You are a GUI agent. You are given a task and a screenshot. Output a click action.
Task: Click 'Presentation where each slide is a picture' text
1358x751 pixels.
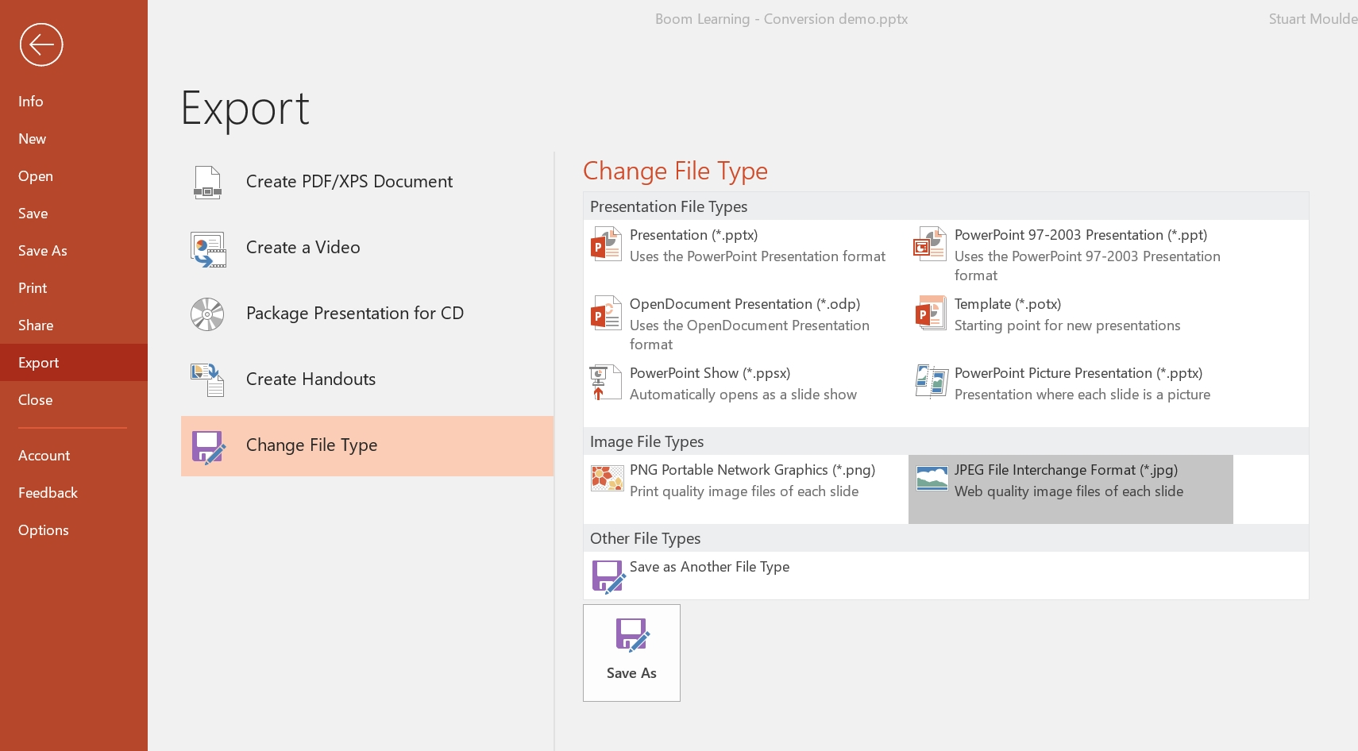coord(1082,395)
